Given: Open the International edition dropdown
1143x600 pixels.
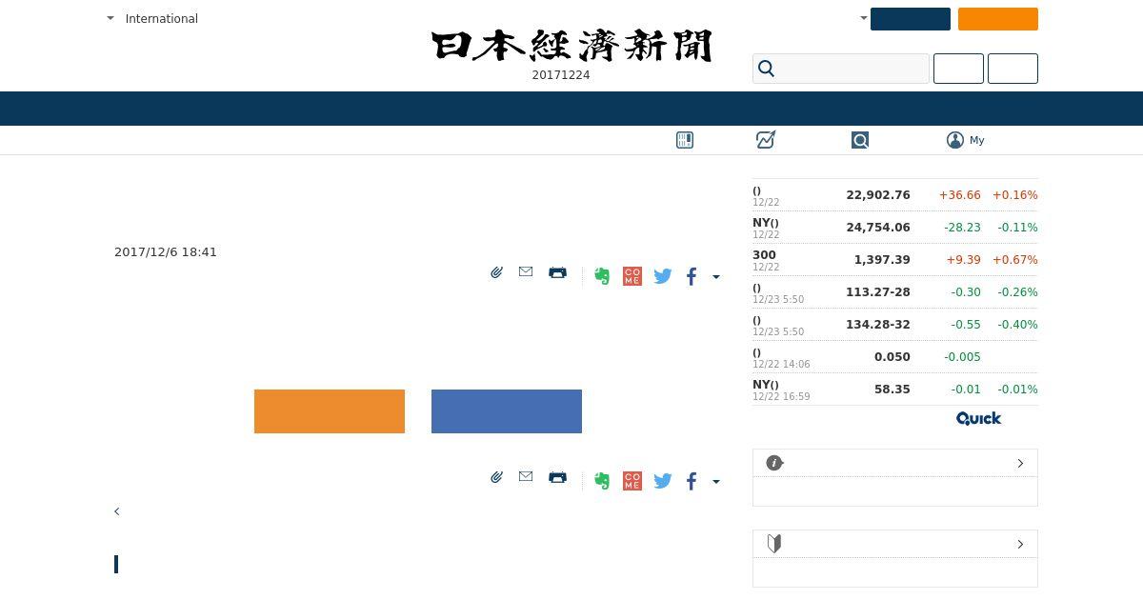Looking at the screenshot, I should pyautogui.click(x=153, y=18).
